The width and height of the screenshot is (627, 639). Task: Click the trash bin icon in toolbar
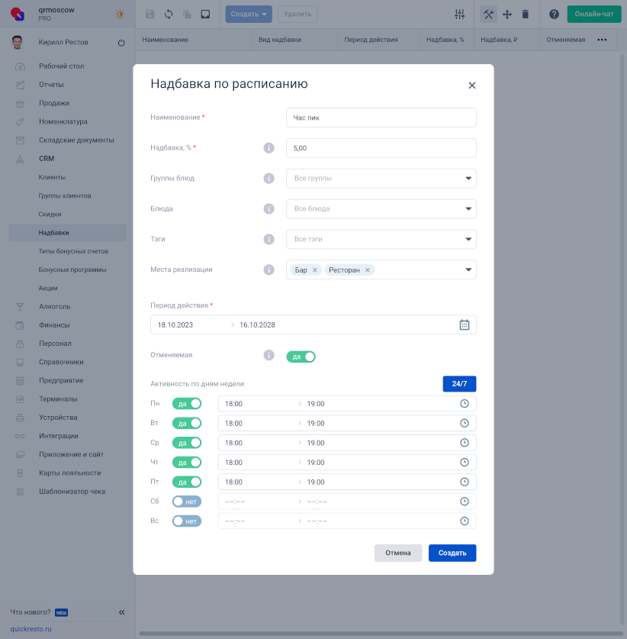526,15
